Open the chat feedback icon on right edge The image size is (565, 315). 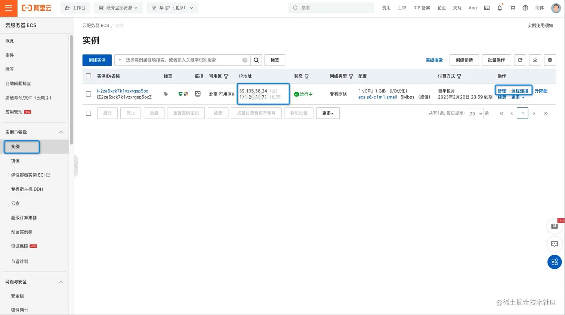(x=555, y=244)
